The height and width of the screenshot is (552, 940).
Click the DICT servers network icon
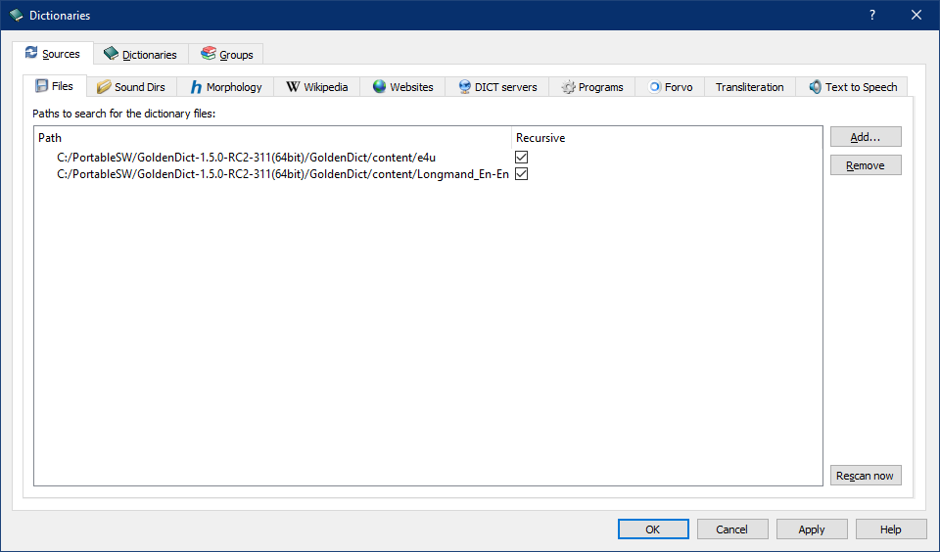pyautogui.click(x=464, y=87)
